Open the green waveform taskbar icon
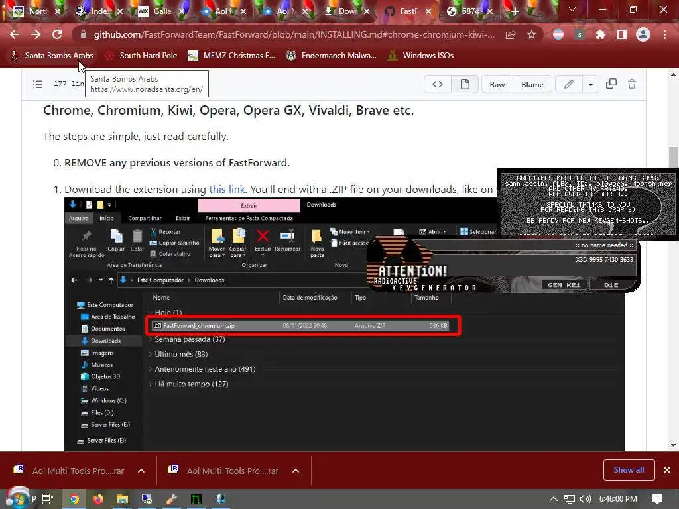The height and width of the screenshot is (509, 679). [x=196, y=499]
